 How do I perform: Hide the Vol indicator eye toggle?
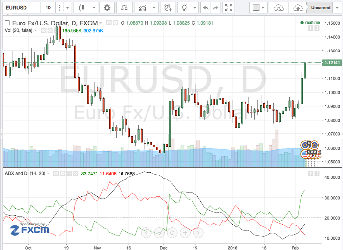[x=44, y=31]
